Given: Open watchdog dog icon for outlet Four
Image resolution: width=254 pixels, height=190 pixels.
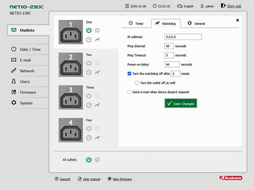Looking at the screenshot, I should point(97,138).
